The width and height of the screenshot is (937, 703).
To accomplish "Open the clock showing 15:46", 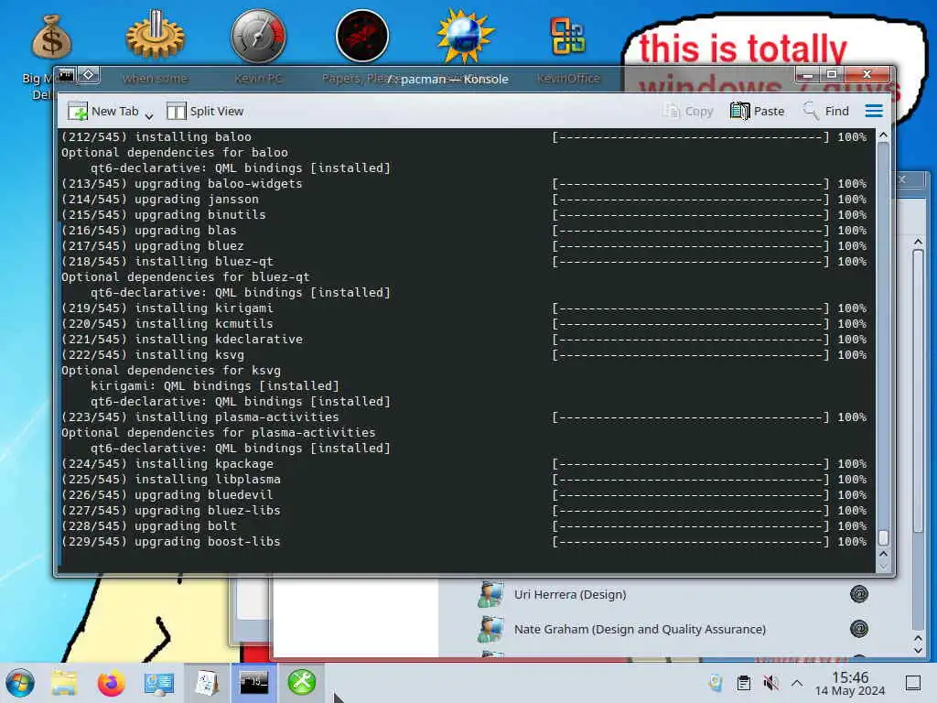I will coord(850,683).
